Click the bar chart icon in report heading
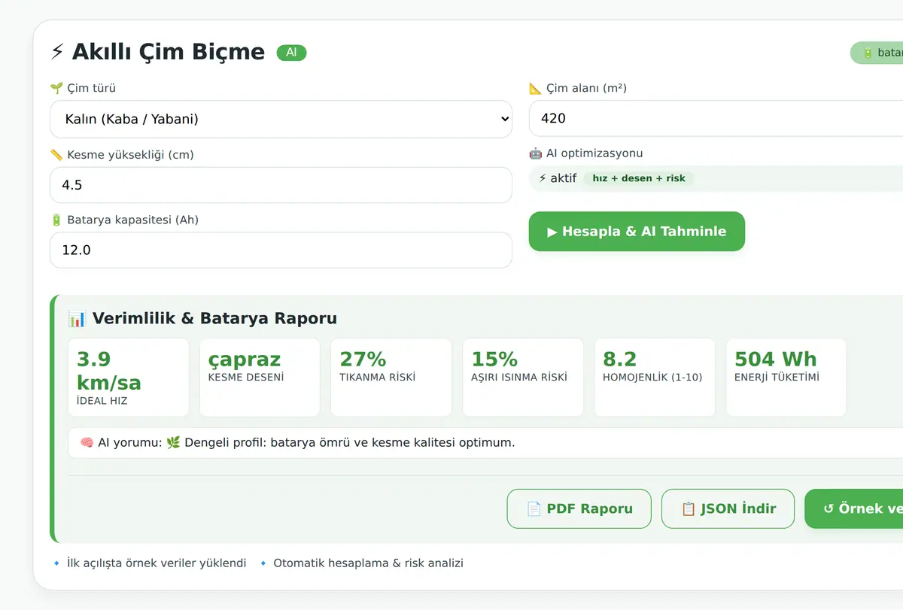The height and width of the screenshot is (610, 903). [77, 318]
